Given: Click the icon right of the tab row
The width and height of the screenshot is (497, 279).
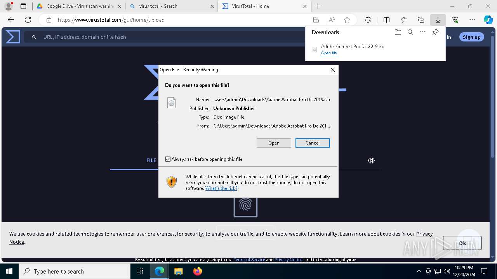Looking at the screenshot, I should pos(372,160).
